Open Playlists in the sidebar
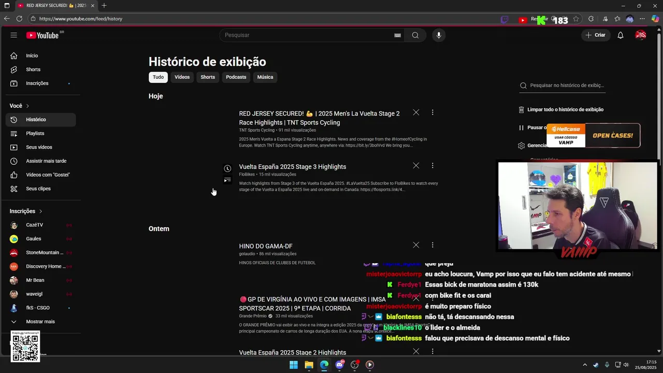This screenshot has width=663, height=373. click(41, 133)
